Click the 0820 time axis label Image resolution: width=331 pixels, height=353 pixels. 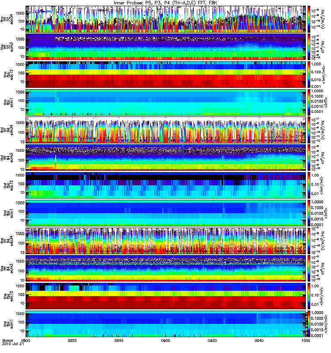coord(72,340)
